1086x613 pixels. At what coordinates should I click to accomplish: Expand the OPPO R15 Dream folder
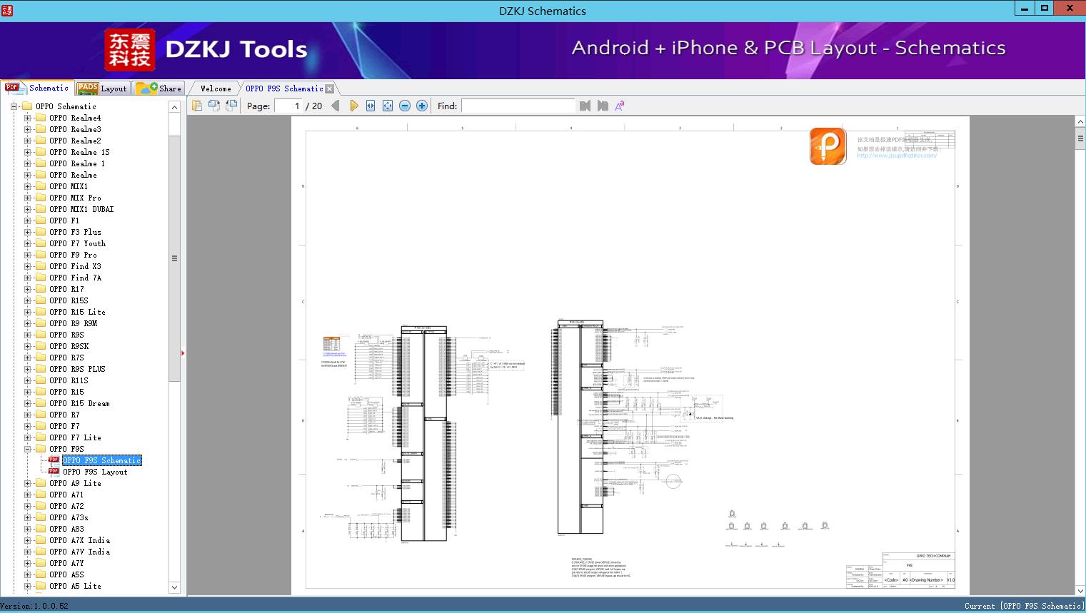click(x=27, y=403)
